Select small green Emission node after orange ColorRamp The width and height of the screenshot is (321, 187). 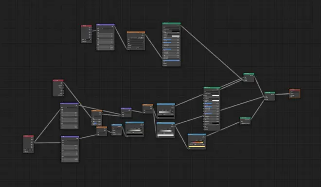(245, 121)
